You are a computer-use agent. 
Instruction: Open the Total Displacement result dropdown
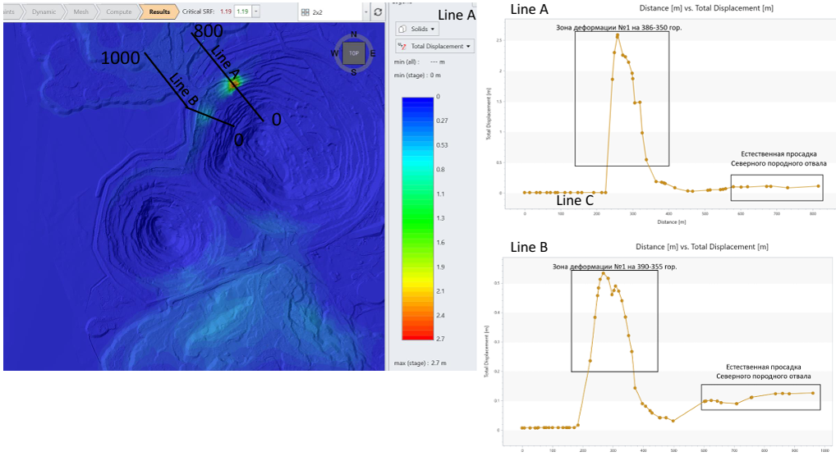434,47
